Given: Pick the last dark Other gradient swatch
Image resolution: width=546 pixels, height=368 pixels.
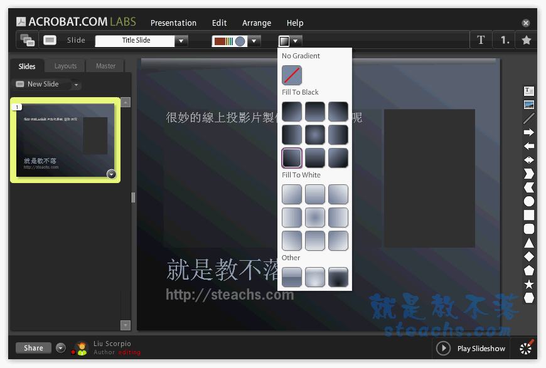Looking at the screenshot, I should coord(338,277).
